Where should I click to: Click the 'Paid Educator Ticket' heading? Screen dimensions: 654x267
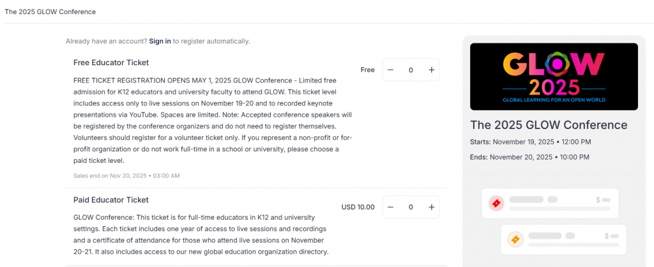(x=111, y=200)
